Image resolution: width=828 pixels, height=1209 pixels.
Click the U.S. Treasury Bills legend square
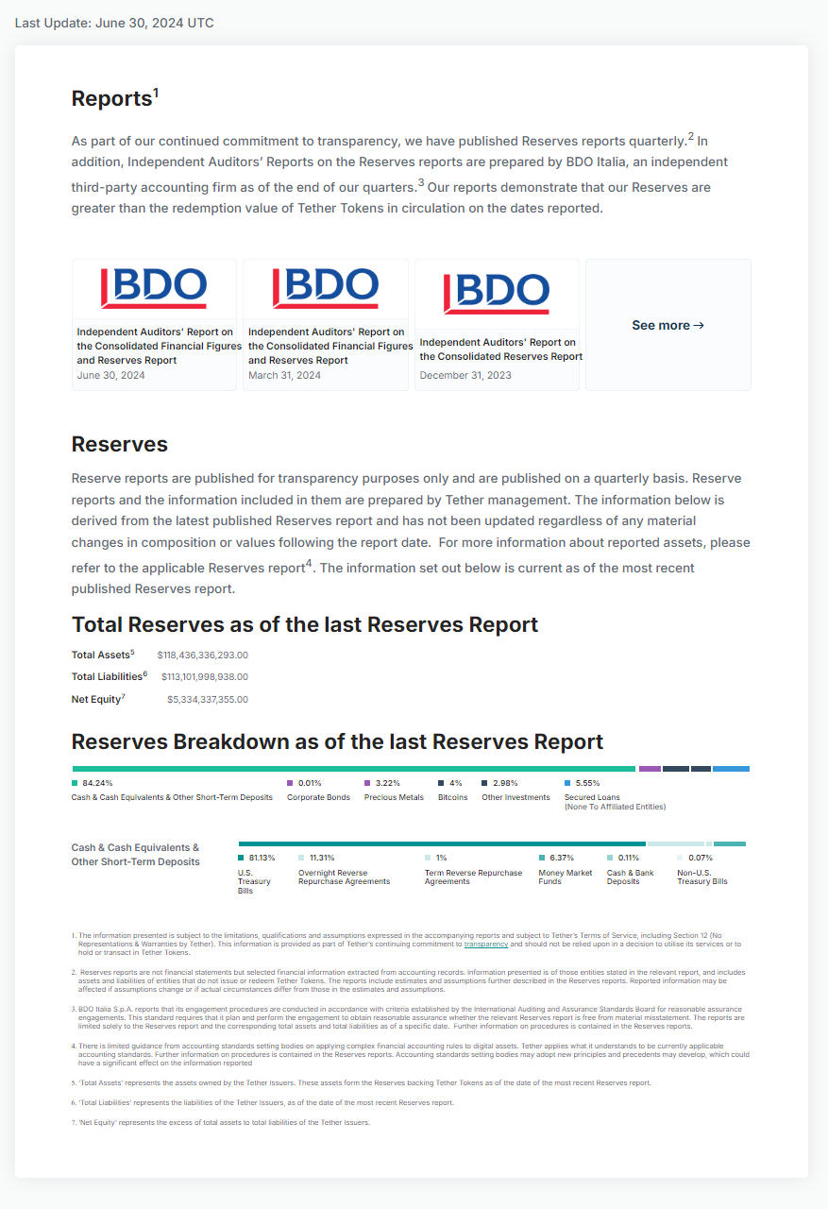point(241,858)
